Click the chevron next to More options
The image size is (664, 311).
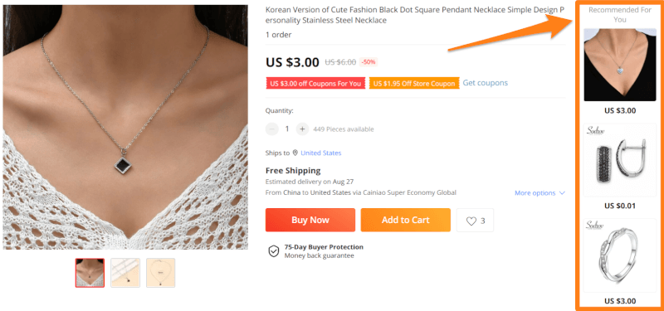point(563,193)
